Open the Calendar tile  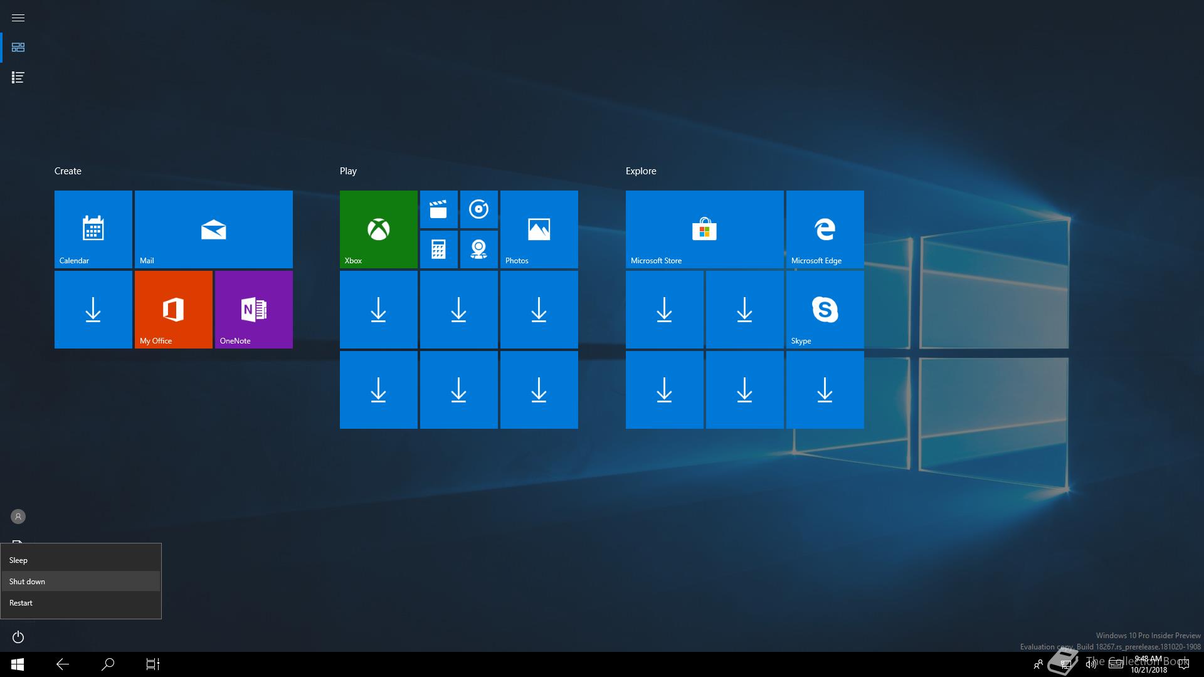click(93, 229)
